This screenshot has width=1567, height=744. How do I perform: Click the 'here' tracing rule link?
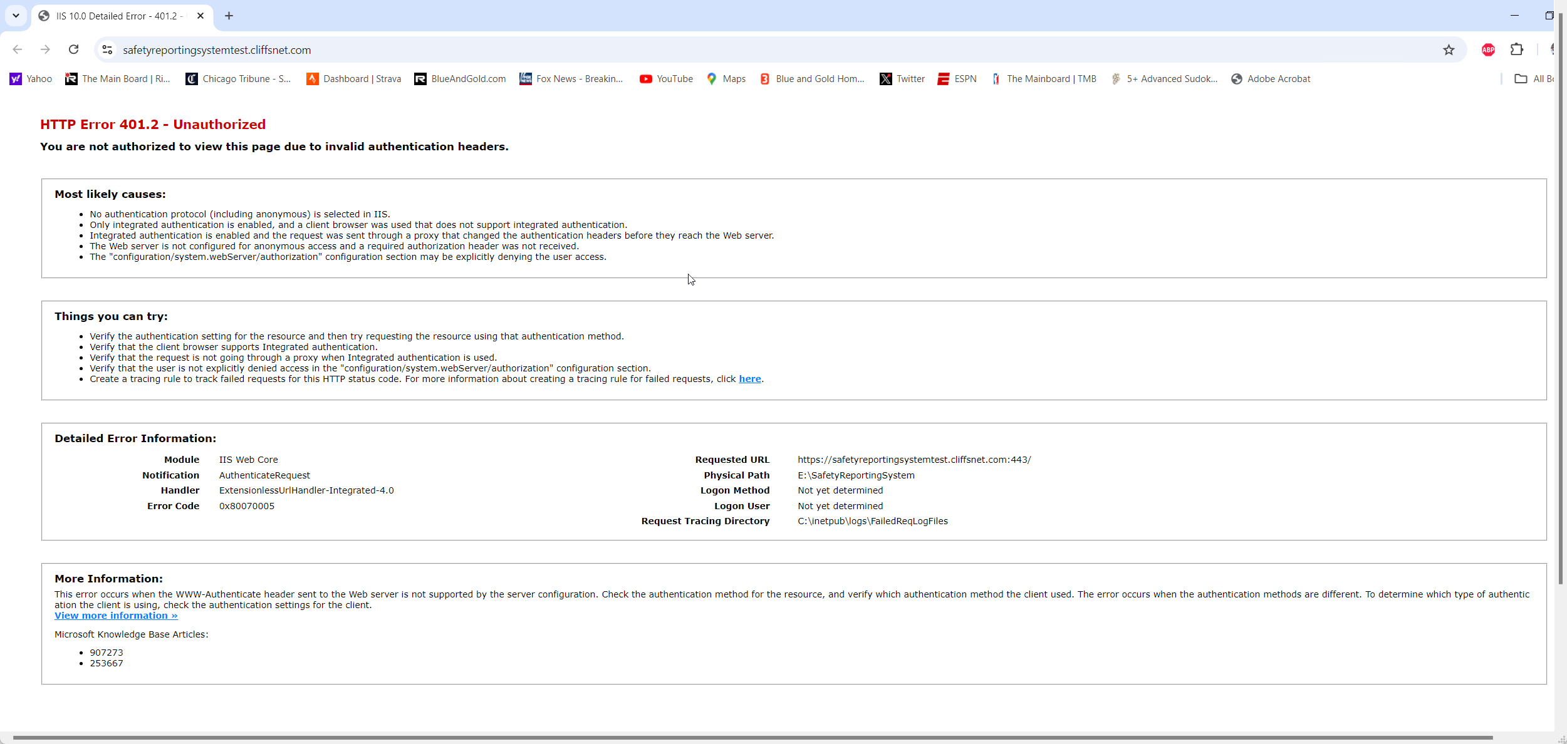tap(749, 379)
